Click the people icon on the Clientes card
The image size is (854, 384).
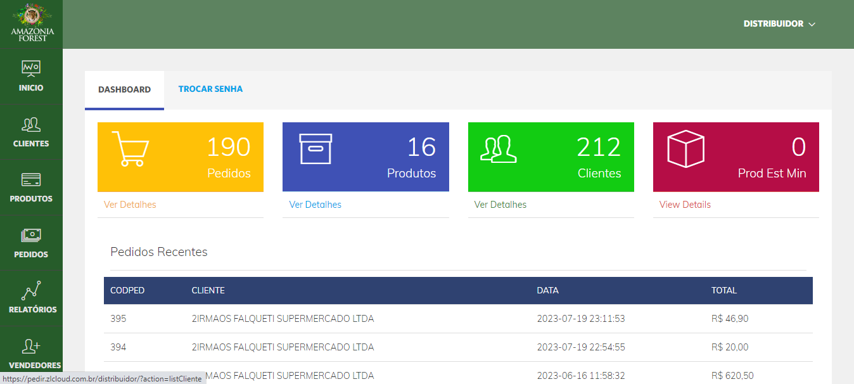(x=500, y=149)
